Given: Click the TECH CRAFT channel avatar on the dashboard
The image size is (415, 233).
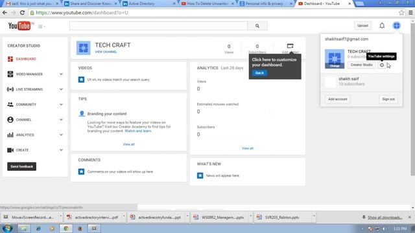Looking at the screenshot, I should tap(84, 48).
